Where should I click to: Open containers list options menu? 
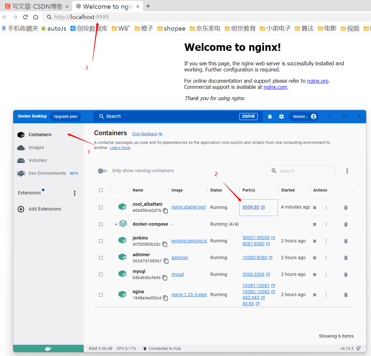pos(347,171)
